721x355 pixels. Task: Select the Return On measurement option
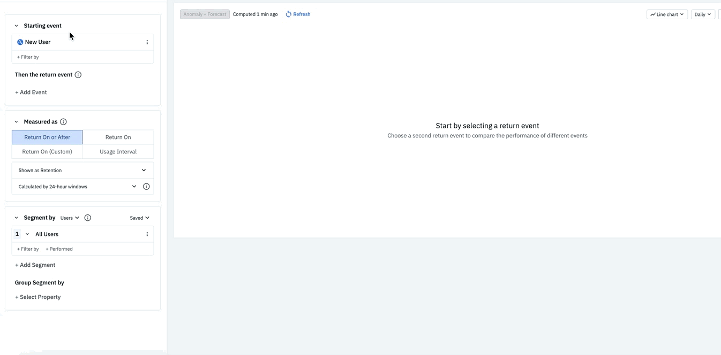pyautogui.click(x=118, y=137)
